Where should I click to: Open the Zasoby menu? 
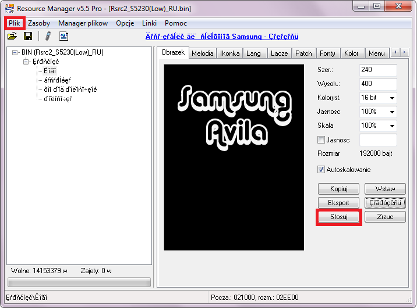(x=39, y=23)
